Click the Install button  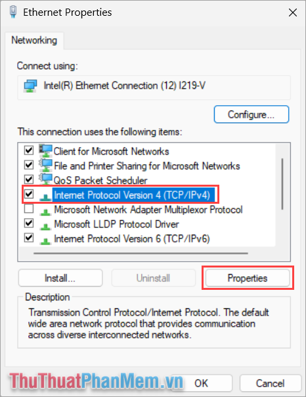tap(60, 278)
